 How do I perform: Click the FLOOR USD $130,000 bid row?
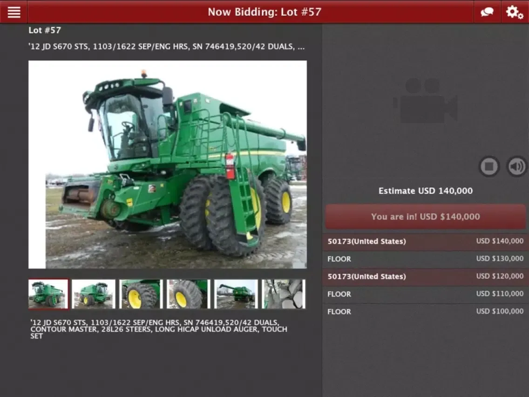(425, 259)
